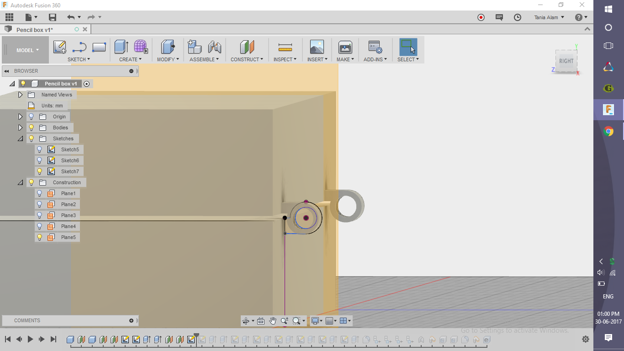Toggle visibility bulb of Sketch5
Viewport: 624px width, 351px height.
[40, 149]
